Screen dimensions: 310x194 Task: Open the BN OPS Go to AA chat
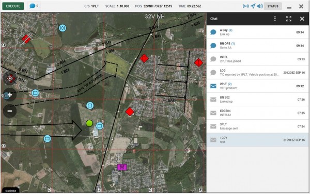(x=257, y=45)
